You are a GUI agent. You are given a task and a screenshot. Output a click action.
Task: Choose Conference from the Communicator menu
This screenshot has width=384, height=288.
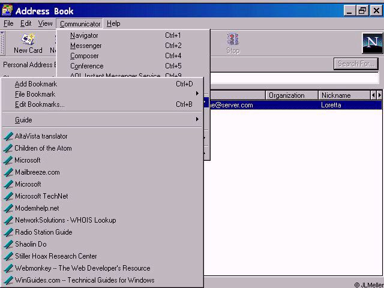coord(133,66)
